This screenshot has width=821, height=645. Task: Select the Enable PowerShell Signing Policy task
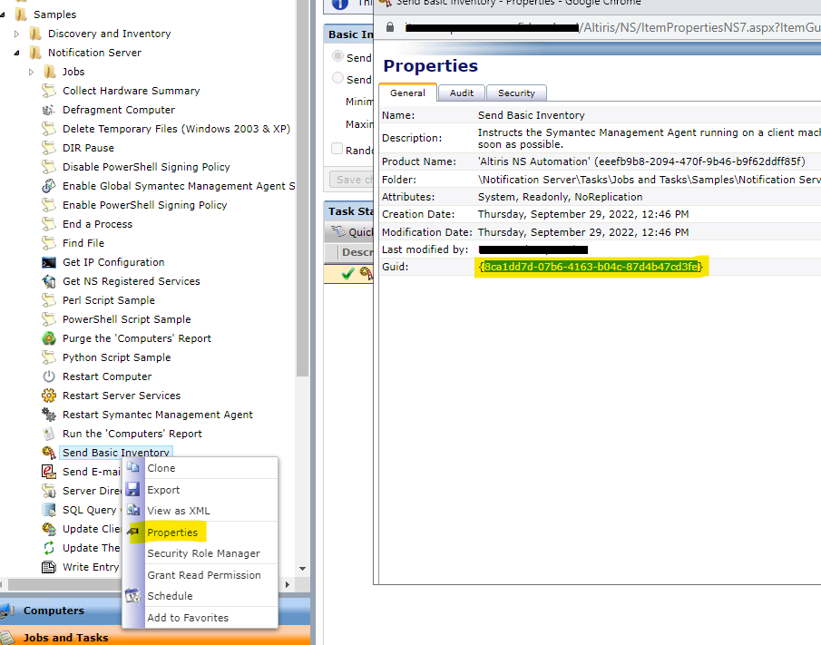point(144,205)
